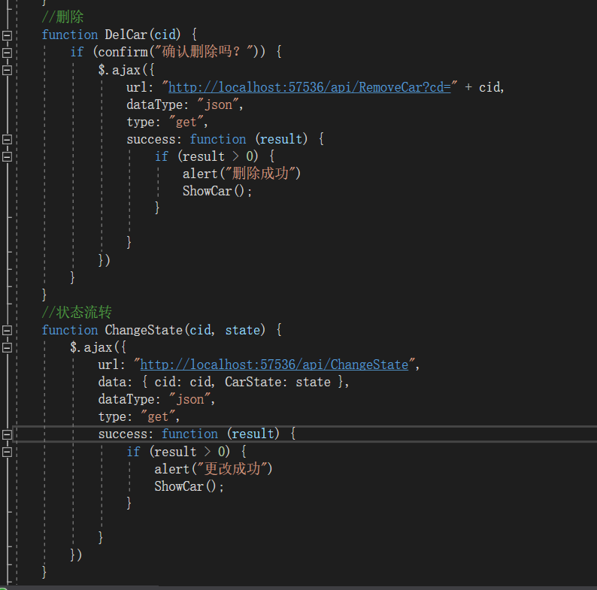Click the alert("更改成功") line
The image size is (597, 590).
(214, 469)
